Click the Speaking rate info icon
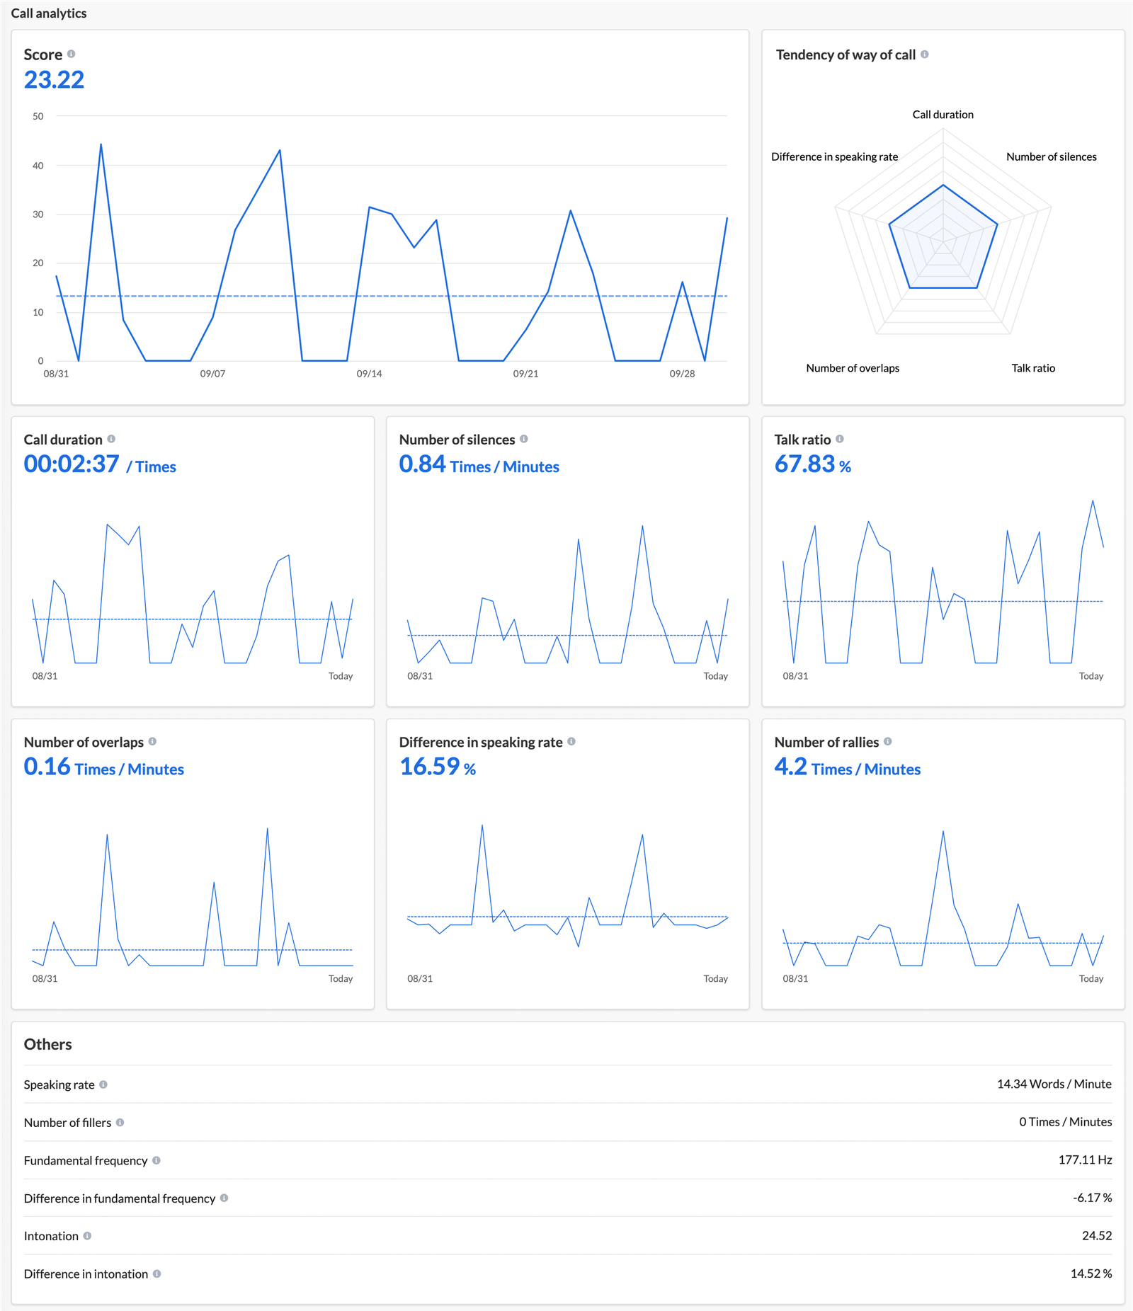Image resolution: width=1133 pixels, height=1311 pixels. click(105, 1084)
